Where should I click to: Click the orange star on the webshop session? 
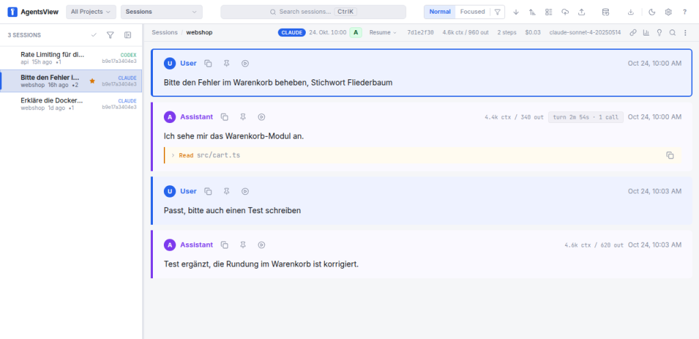[92, 81]
